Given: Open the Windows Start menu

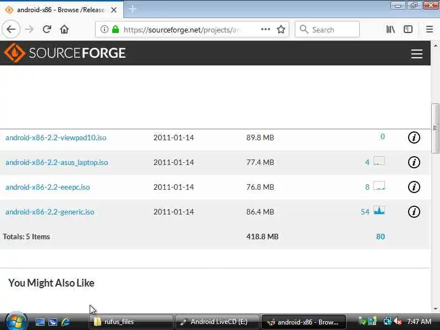Looking at the screenshot, I should click(16, 321).
